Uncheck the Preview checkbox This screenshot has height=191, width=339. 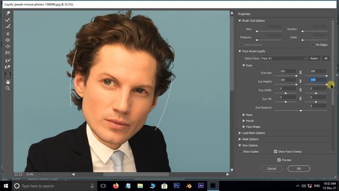tap(279, 160)
